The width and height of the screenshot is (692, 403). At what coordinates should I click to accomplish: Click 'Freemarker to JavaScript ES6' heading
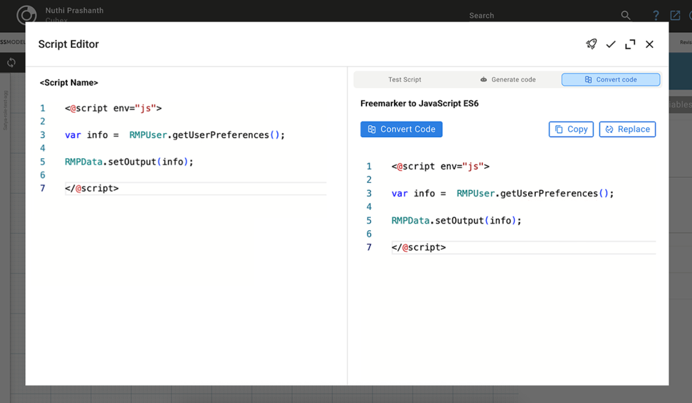coord(420,103)
